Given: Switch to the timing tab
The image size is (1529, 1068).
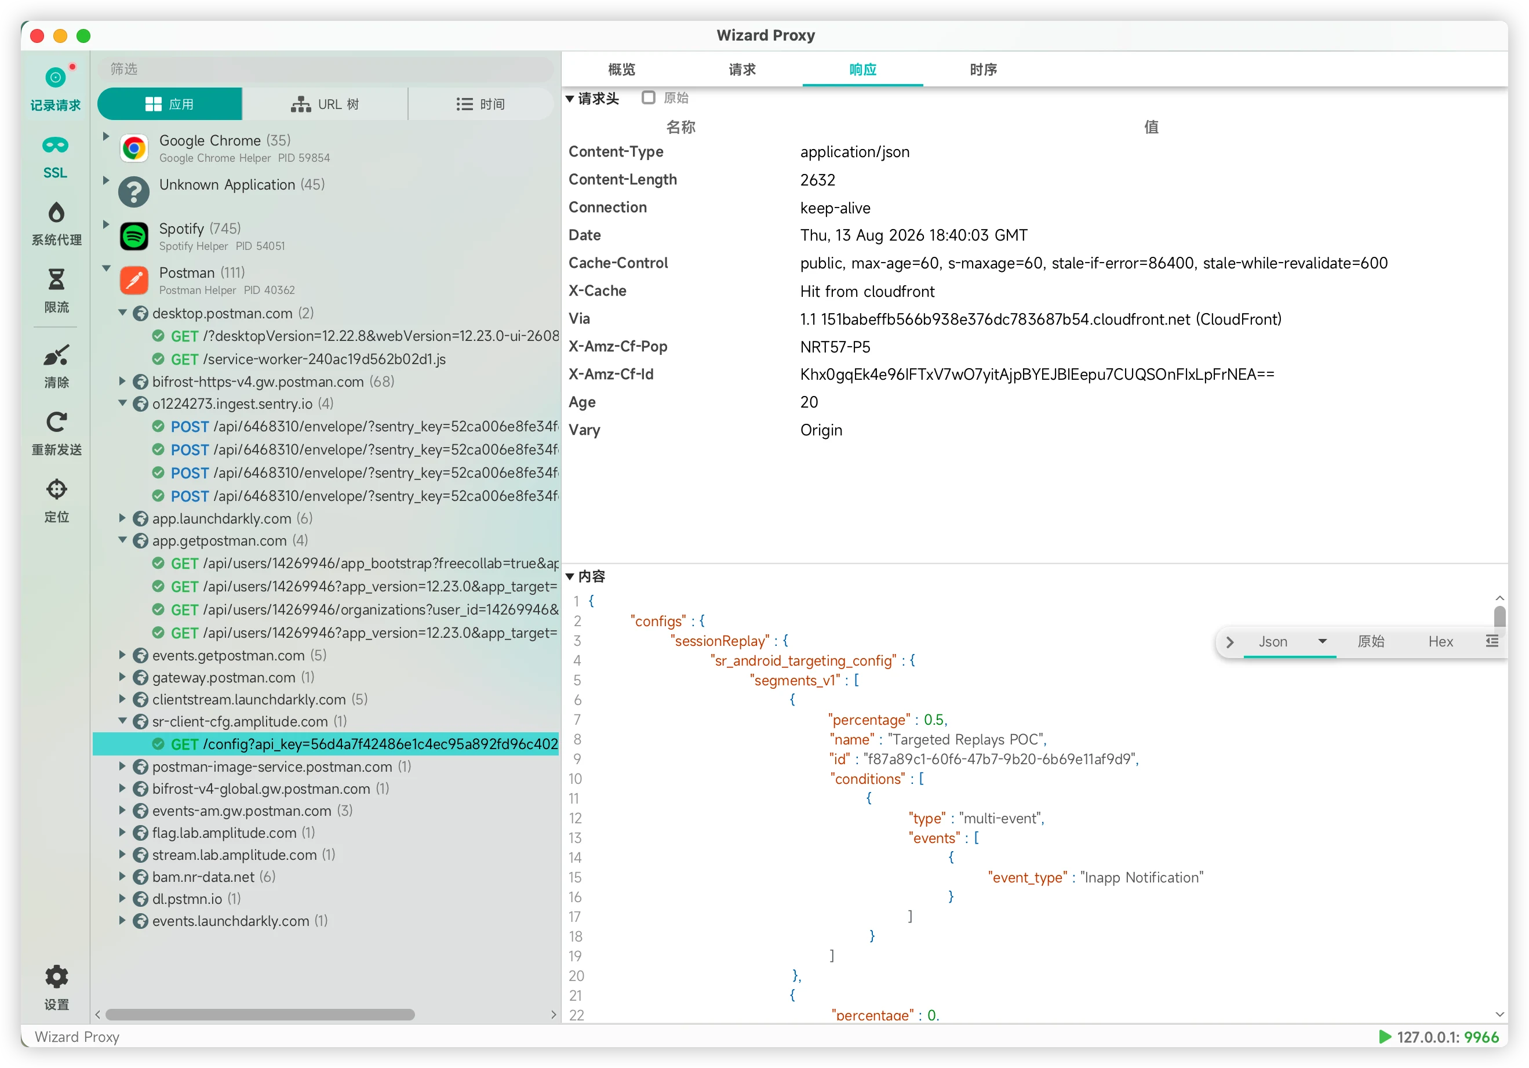Looking at the screenshot, I should [x=984, y=70].
